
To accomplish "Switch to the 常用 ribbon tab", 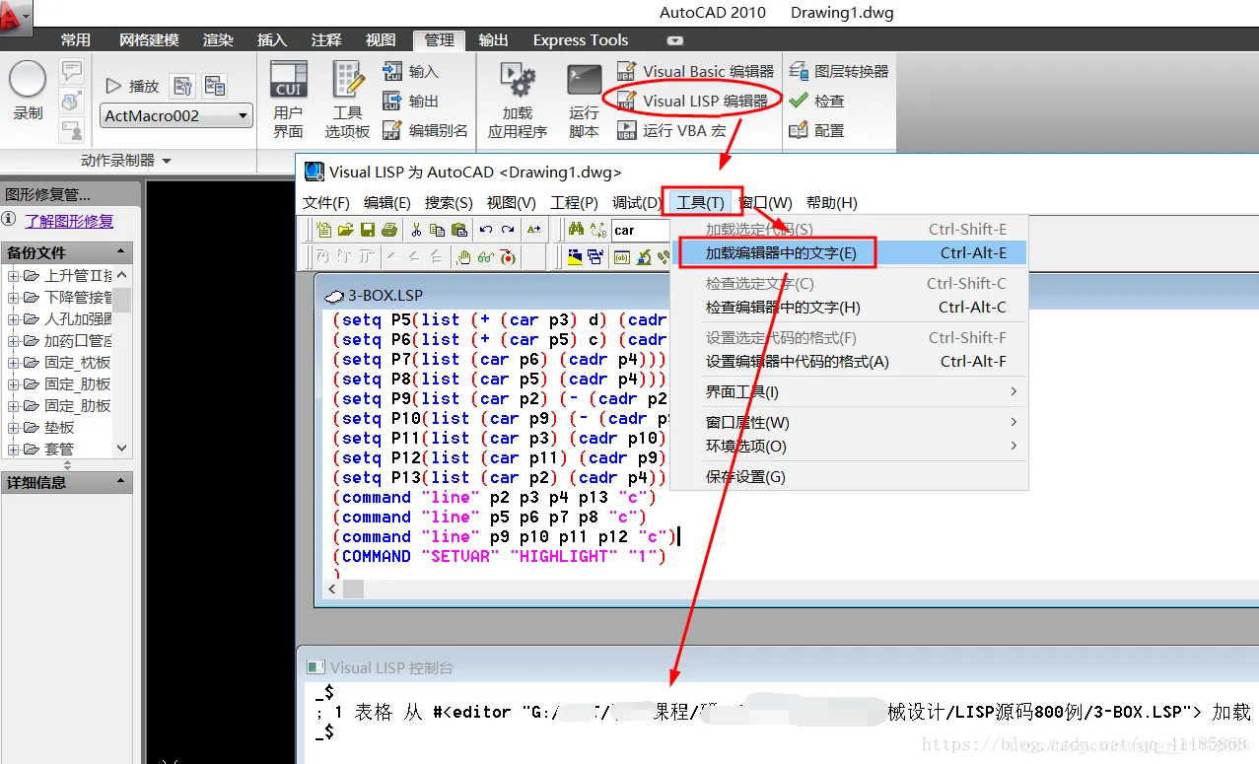I will click(x=76, y=40).
